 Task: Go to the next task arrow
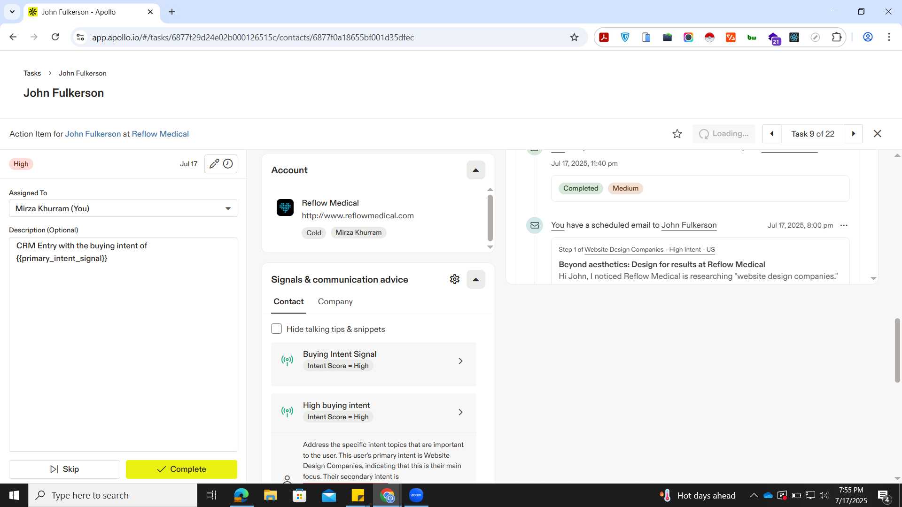[853, 134]
